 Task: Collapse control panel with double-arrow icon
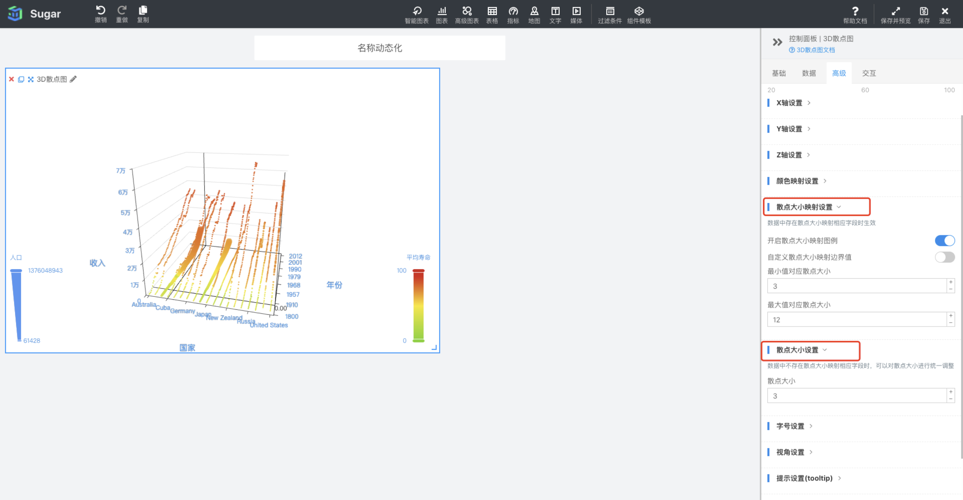tap(777, 42)
